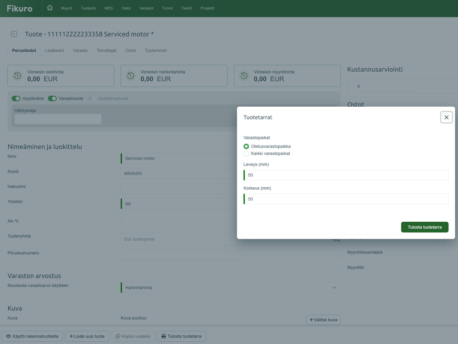Click history icon for Viimeisin ostohinta
The image size is (458, 344).
[x=17, y=76]
